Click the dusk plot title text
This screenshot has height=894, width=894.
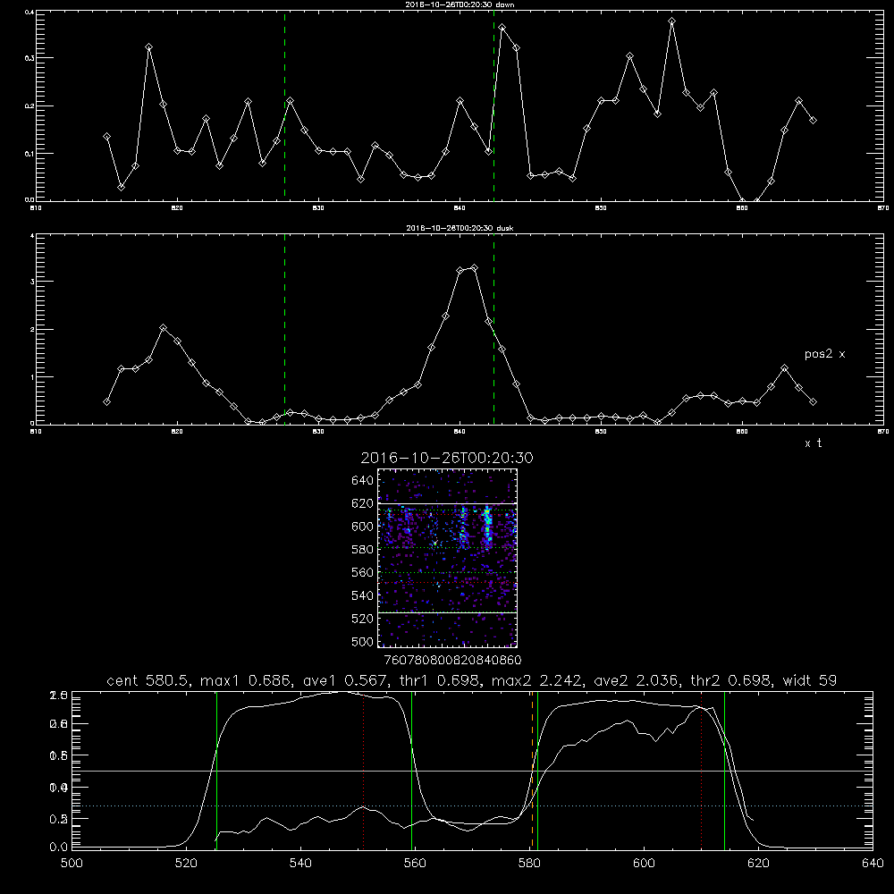[x=460, y=228]
